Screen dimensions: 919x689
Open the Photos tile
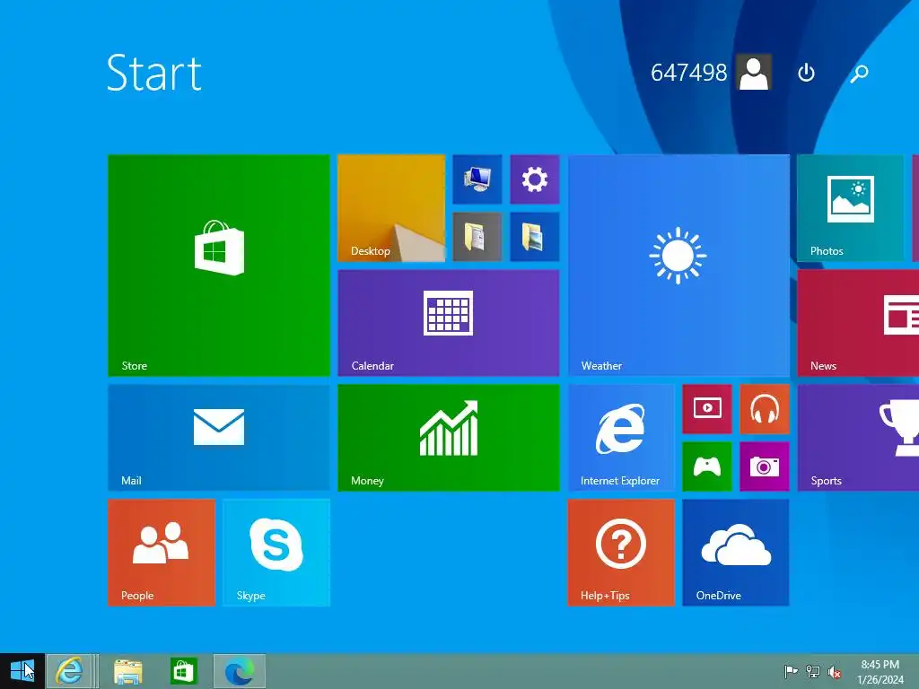[x=850, y=207]
